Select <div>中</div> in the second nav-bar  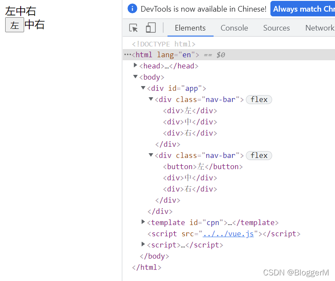click(190, 178)
